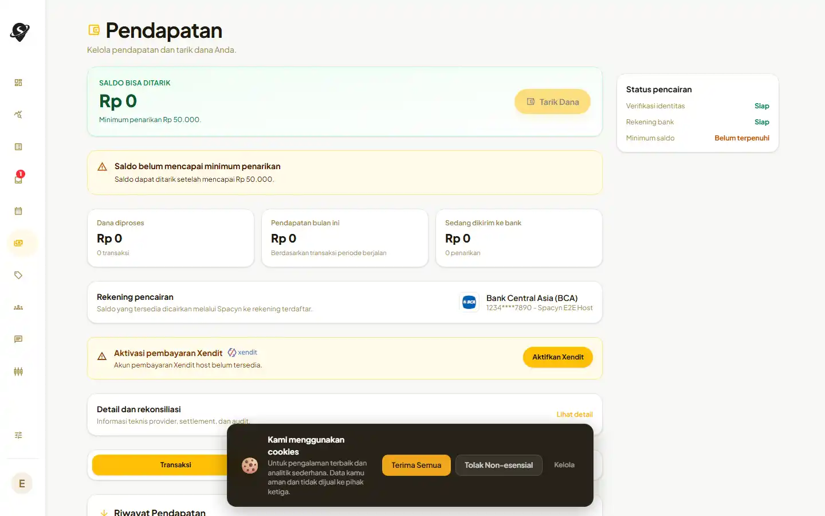Click the 0 transaksi text

pos(113,253)
